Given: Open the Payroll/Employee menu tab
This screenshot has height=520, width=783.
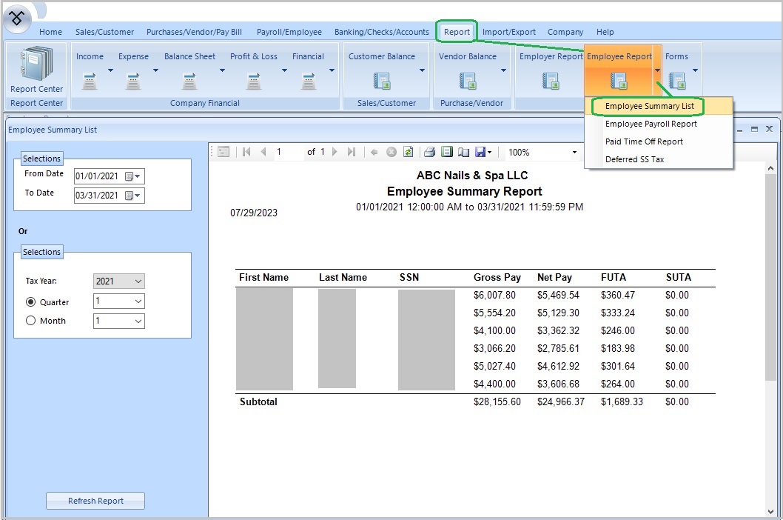Looking at the screenshot, I should [289, 32].
